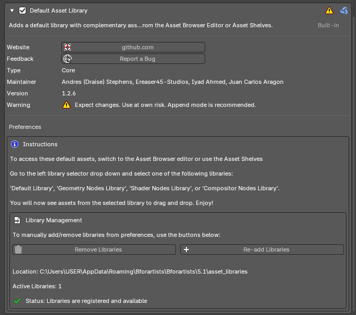Click the warning icon next to Expect changes

[x=66, y=105]
